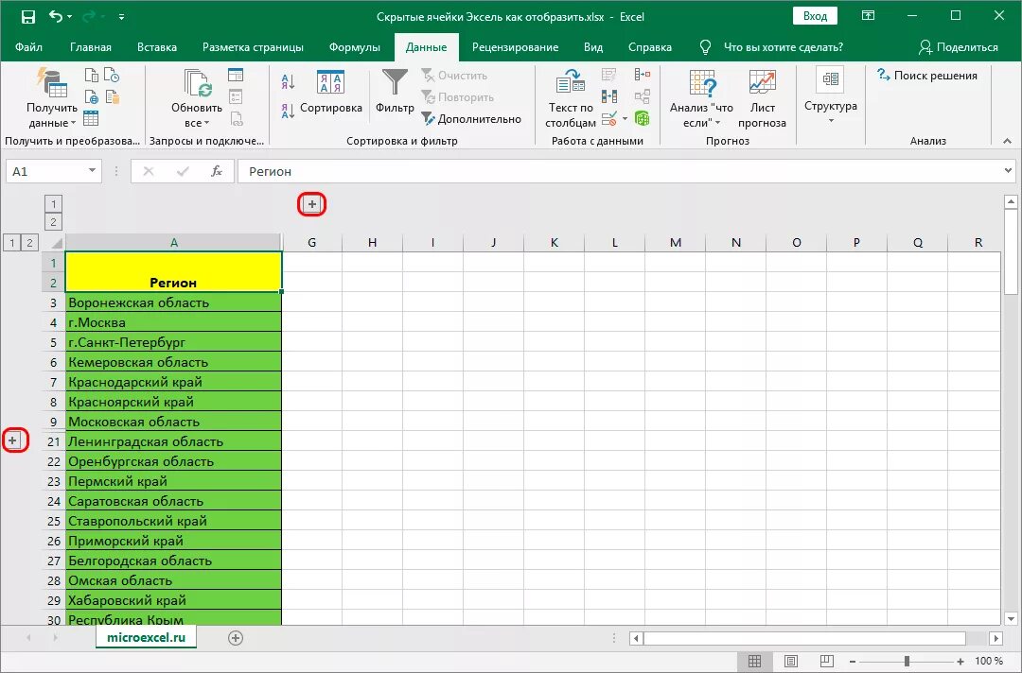
Task: Switch to the View (Вид) tab
Action: point(593,47)
